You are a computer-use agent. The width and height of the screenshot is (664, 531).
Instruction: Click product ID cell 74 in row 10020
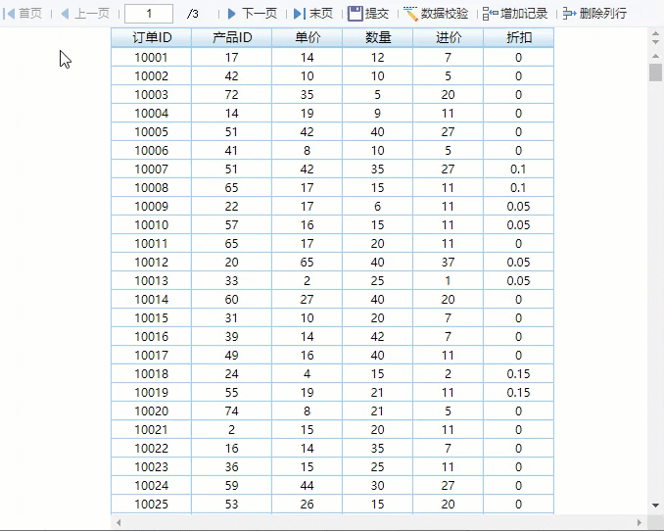232,411
